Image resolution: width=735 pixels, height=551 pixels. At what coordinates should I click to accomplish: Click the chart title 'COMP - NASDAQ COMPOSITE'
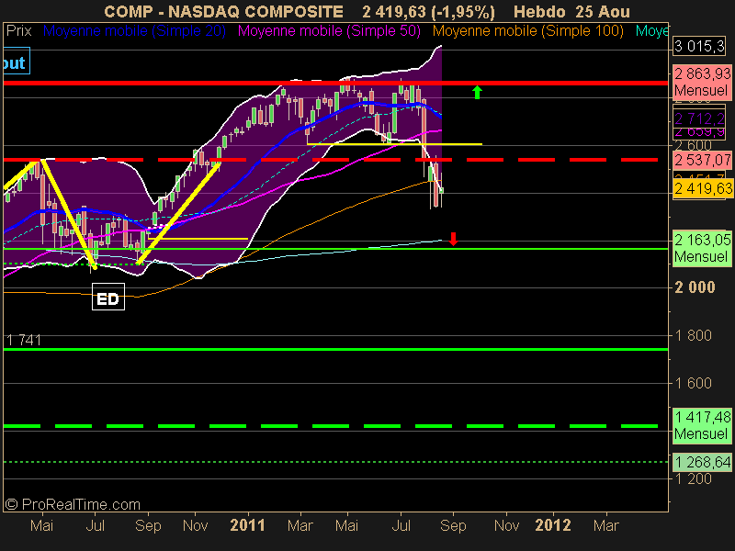tap(223, 11)
